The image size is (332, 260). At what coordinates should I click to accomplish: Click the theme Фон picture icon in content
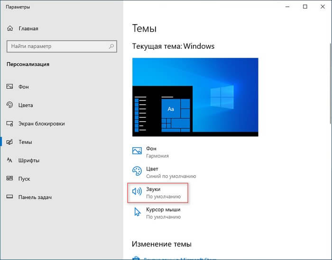[137, 151]
